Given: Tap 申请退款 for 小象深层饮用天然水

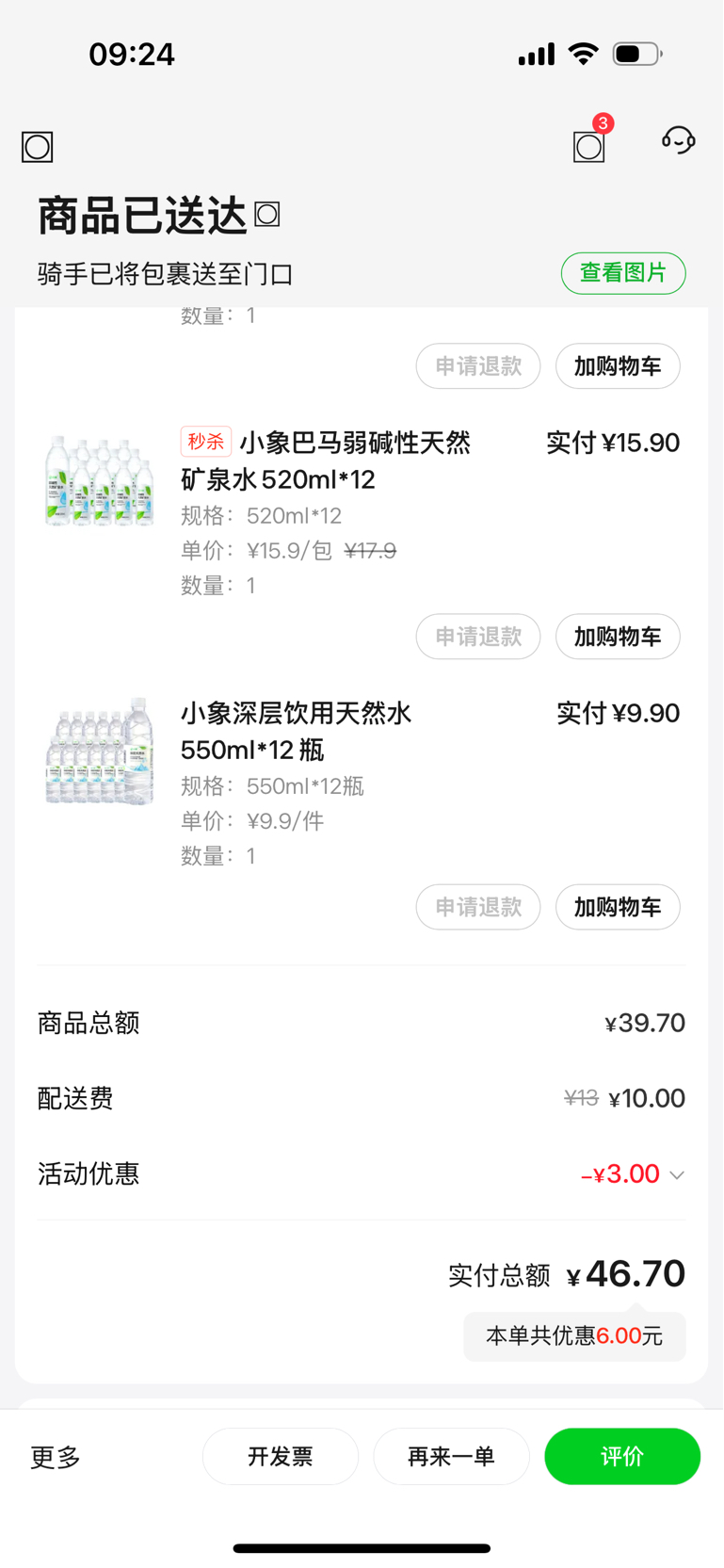Looking at the screenshot, I should 478,907.
